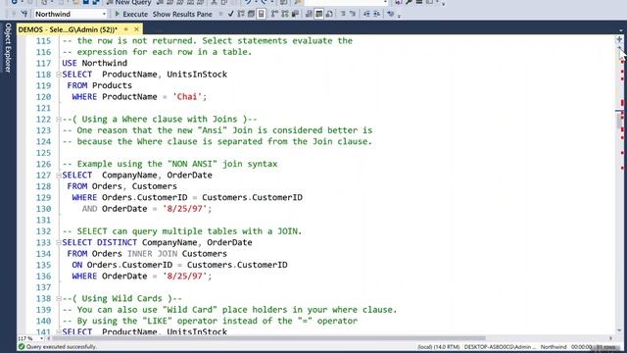This screenshot has height=353, width=627.
Task: Select Results to Grid
Action: coord(318,14)
